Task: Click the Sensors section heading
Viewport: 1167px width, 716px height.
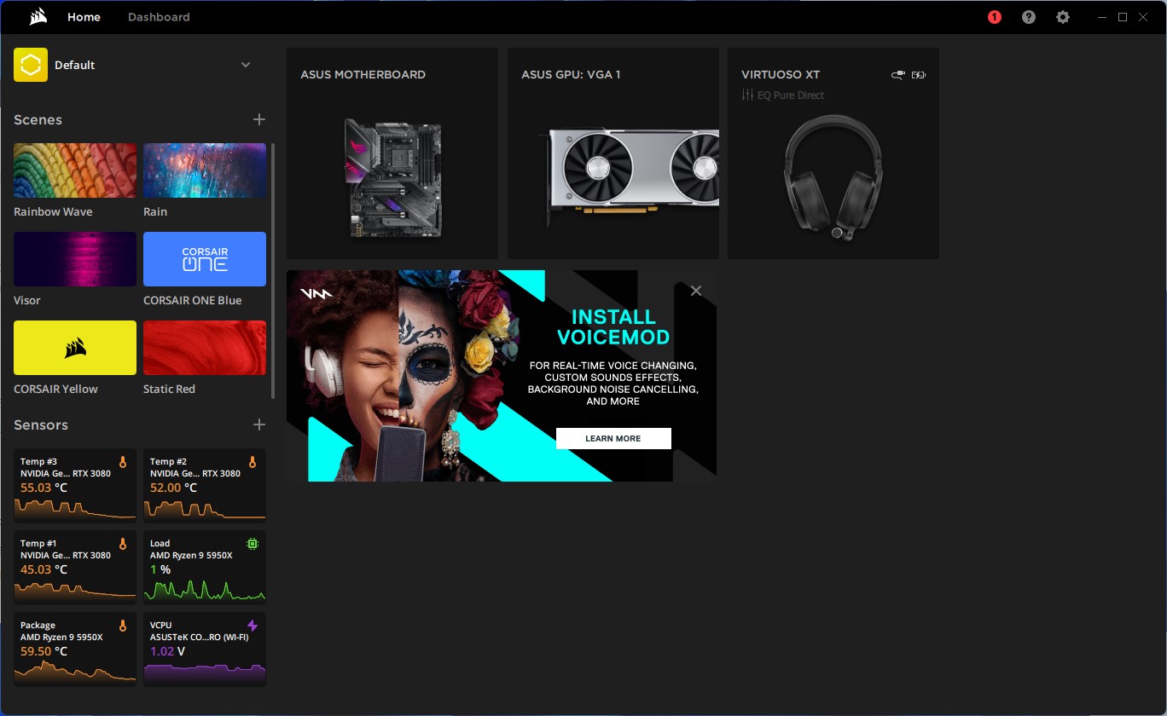Action: [41, 424]
